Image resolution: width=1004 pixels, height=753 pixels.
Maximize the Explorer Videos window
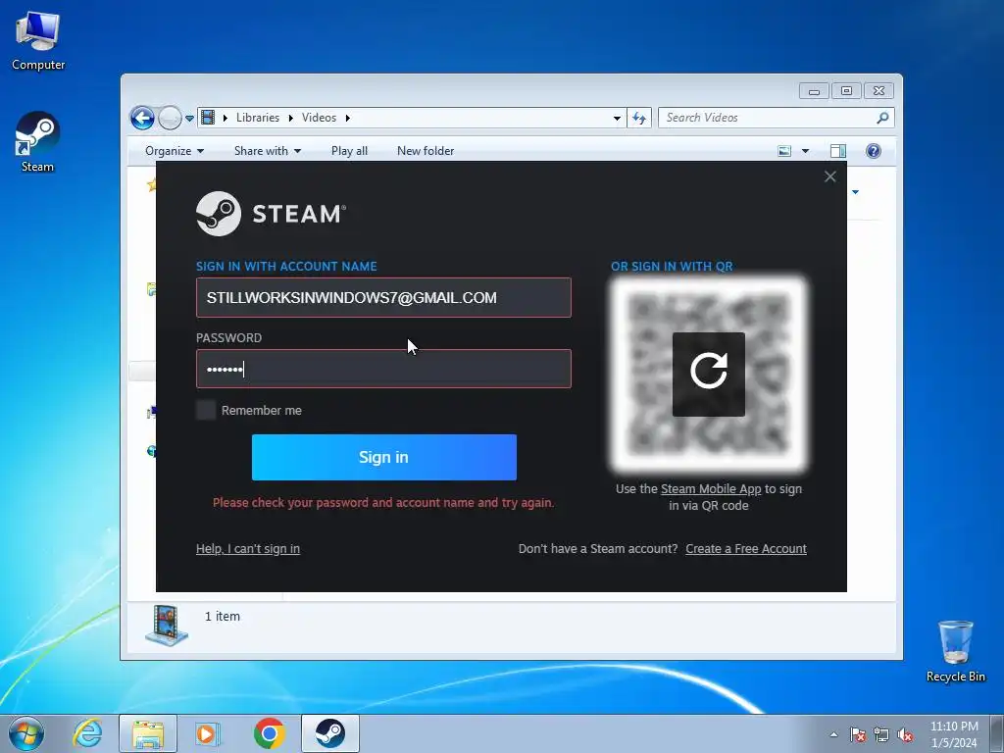click(x=846, y=91)
